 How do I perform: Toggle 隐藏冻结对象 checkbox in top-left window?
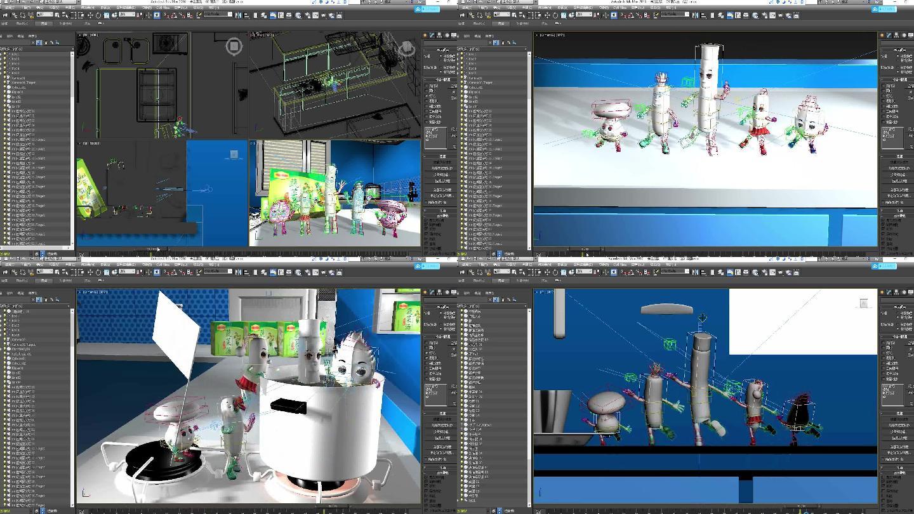[427, 202]
